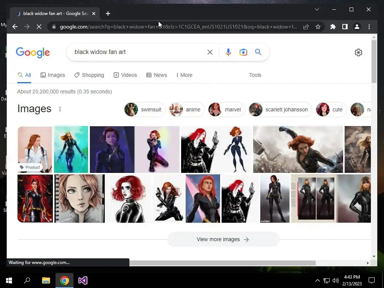The image size is (384, 288).
Task: Click the address bar URL
Action: tap(178, 27)
